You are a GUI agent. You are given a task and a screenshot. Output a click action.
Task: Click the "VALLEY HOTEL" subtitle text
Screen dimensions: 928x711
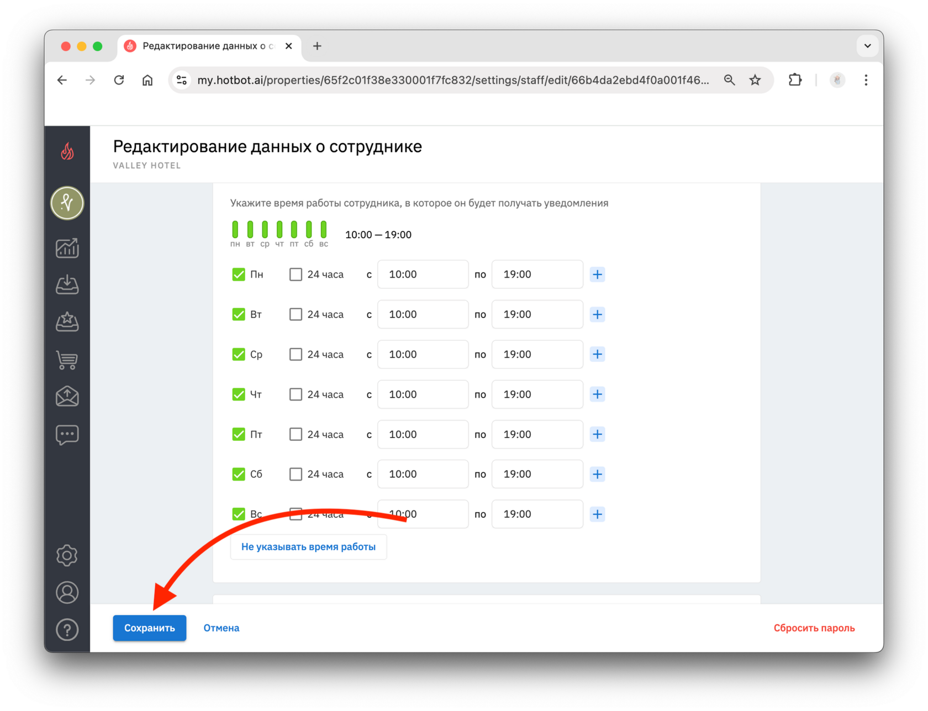(147, 166)
